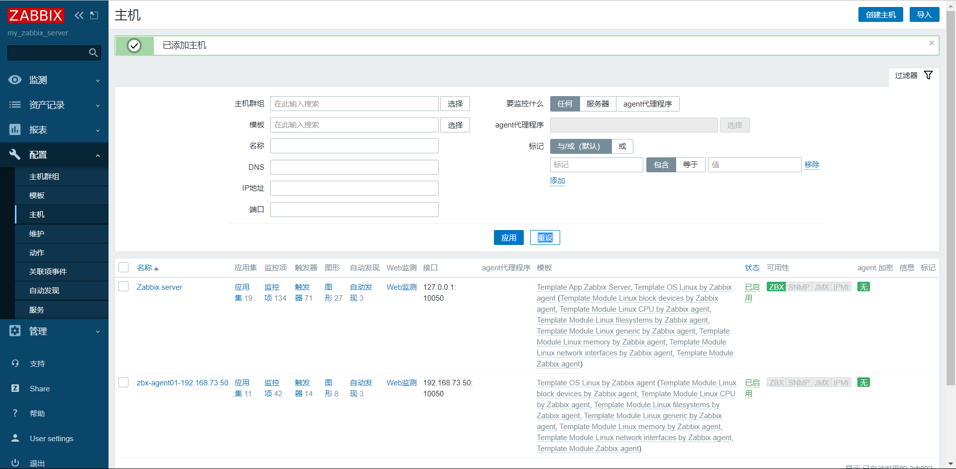Click the 名称 filter input field
The image size is (956, 469).
(x=355, y=146)
